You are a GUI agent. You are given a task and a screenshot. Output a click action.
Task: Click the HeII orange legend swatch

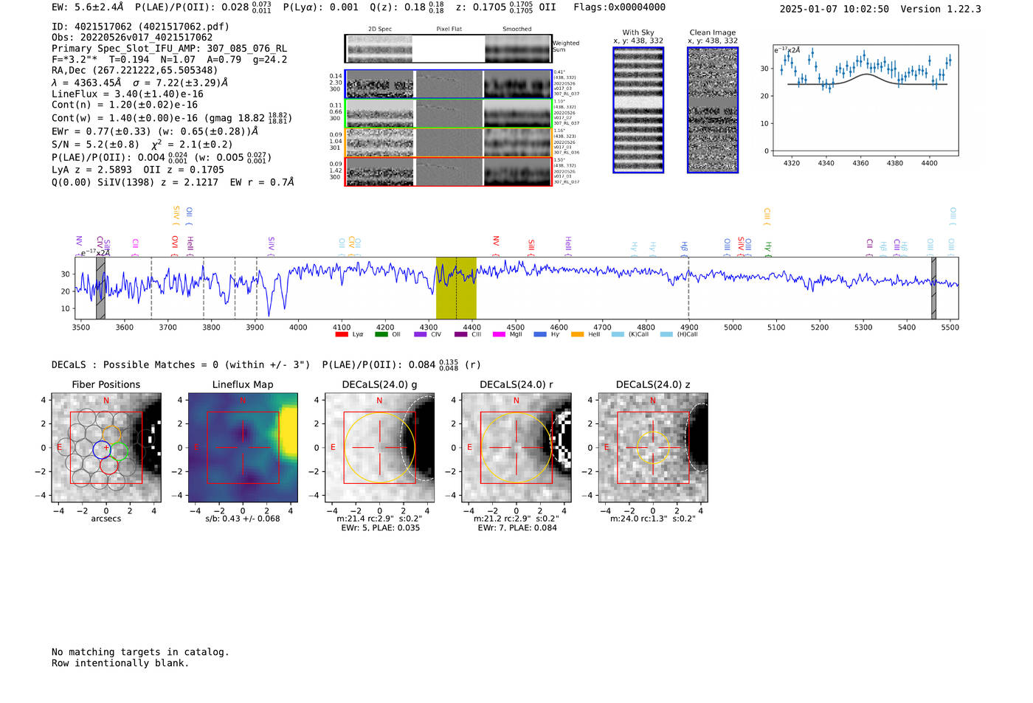pyautogui.click(x=577, y=335)
